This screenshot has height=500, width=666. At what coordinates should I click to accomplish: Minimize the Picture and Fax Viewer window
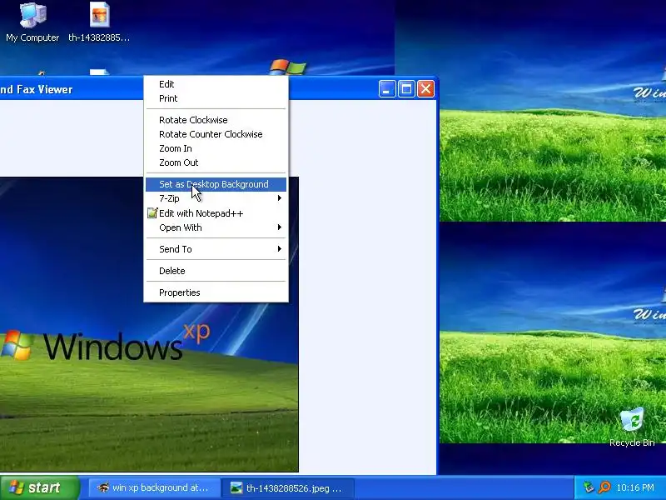(x=387, y=89)
